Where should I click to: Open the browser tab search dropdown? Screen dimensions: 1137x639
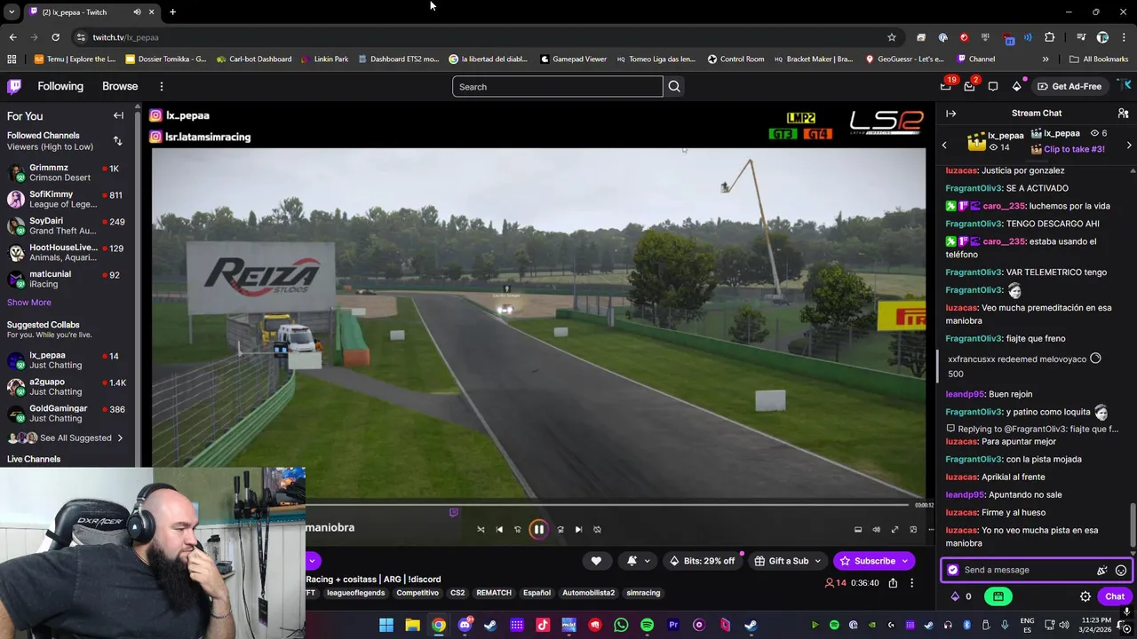(x=11, y=12)
